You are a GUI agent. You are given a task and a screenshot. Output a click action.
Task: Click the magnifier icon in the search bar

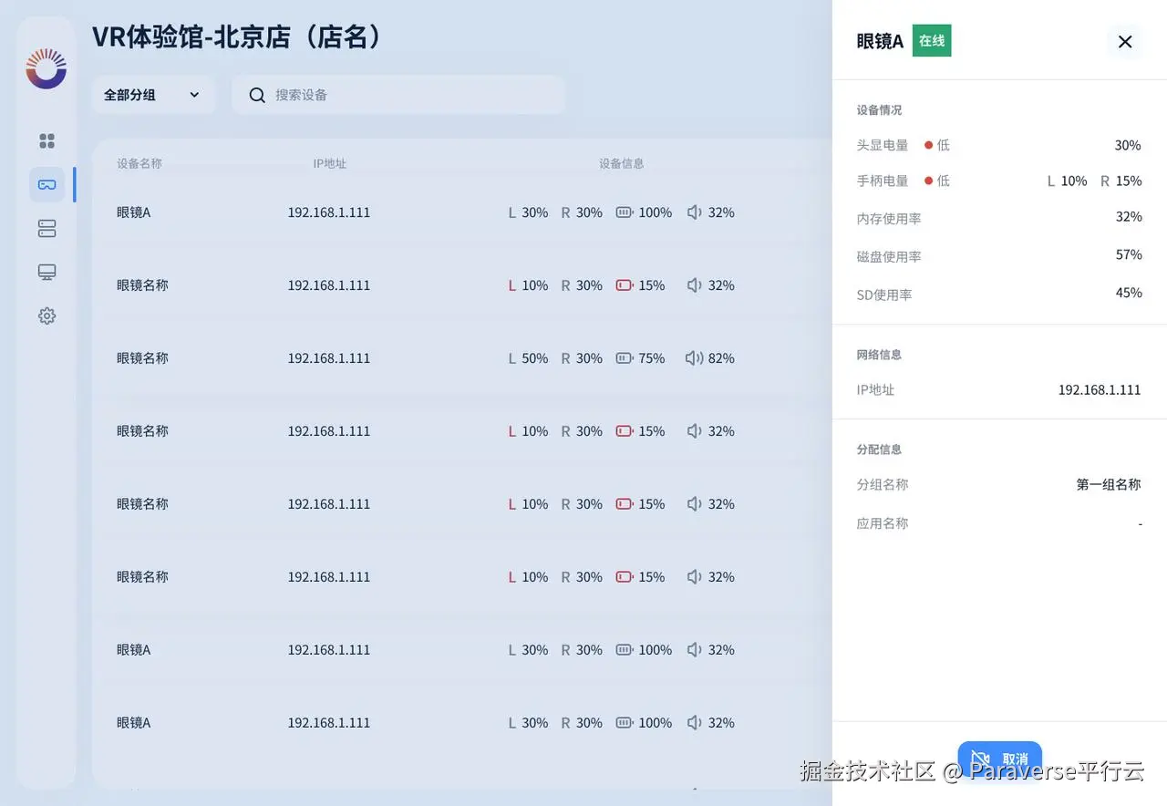coord(257,95)
